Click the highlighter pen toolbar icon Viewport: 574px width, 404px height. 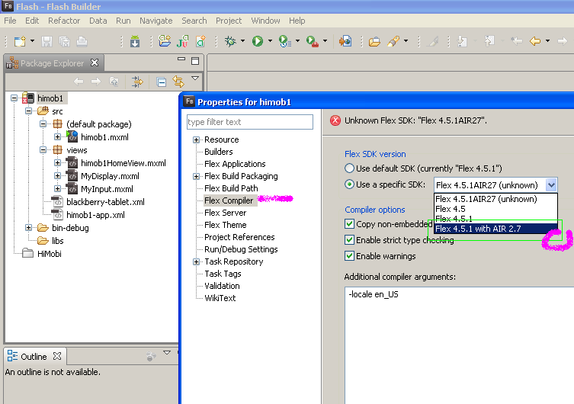tap(393, 41)
